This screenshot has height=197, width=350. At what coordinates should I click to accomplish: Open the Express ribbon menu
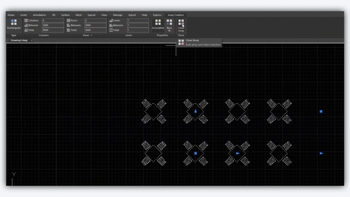click(157, 15)
